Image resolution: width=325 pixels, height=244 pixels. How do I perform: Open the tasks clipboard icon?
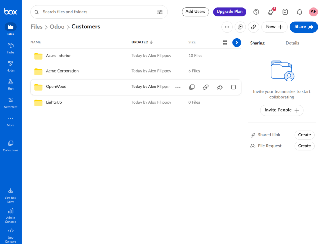(x=285, y=12)
